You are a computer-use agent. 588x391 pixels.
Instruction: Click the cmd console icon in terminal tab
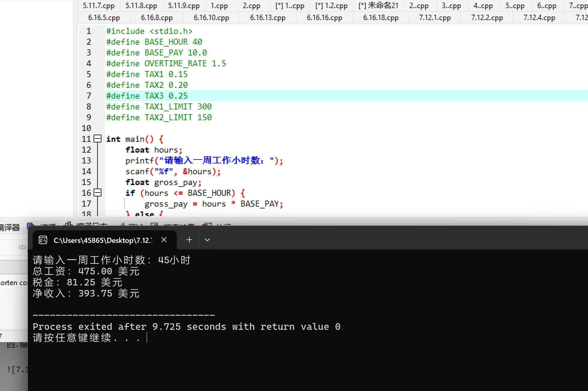43,240
